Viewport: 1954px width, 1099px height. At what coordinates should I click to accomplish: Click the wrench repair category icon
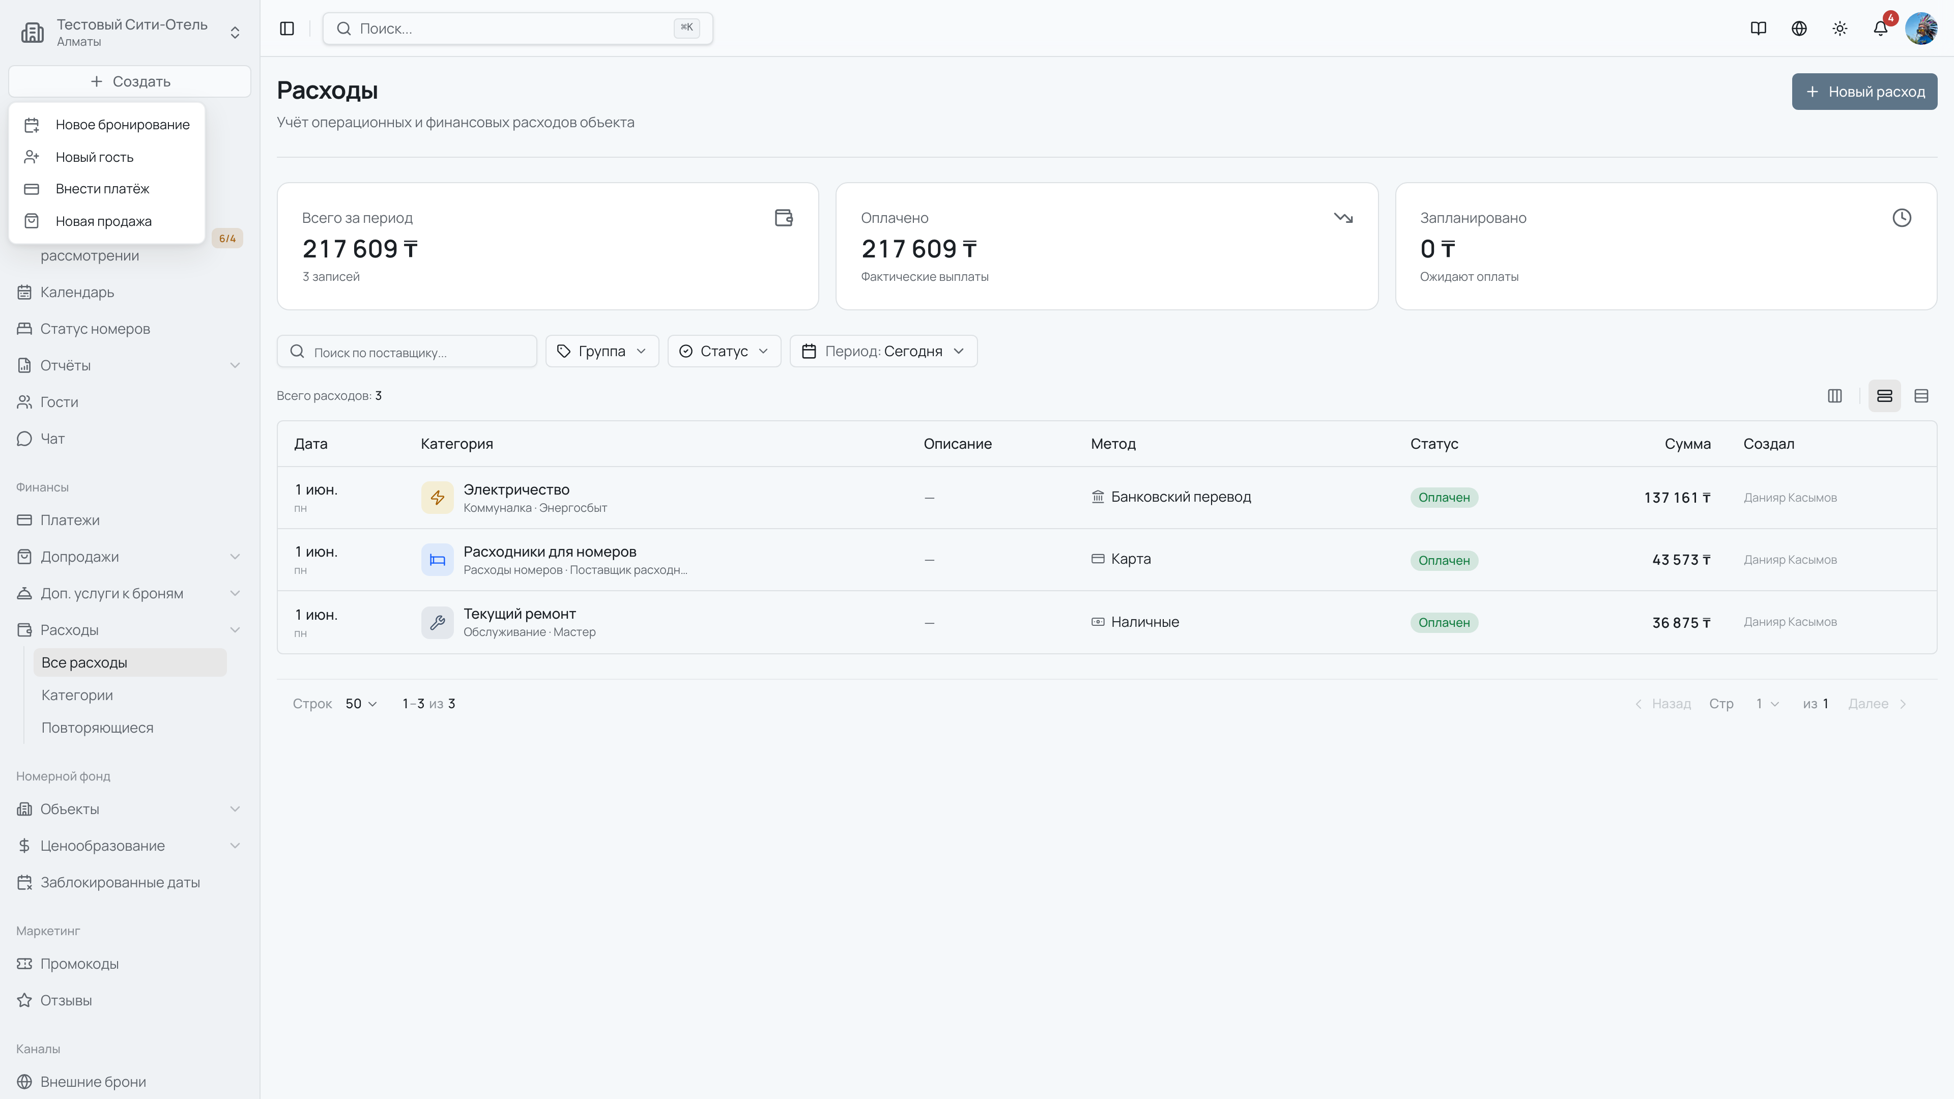(438, 623)
